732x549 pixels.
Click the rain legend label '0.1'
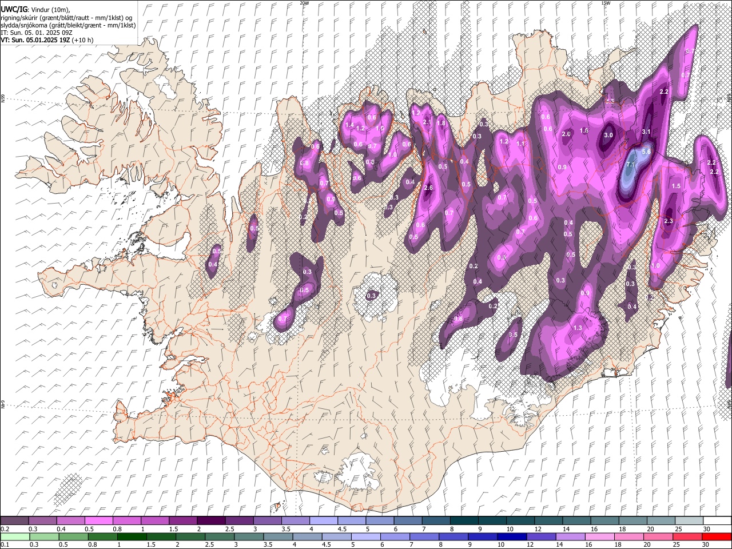point(4,544)
